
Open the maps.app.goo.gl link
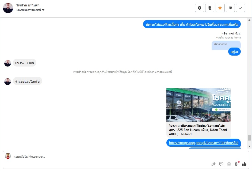point(204,143)
